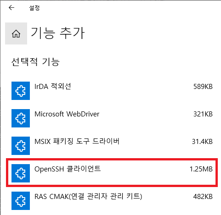Open the Settings home icon
The height and width of the screenshot is (215, 221).
click(x=16, y=33)
